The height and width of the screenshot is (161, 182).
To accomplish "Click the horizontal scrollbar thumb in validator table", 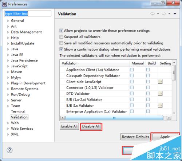I will pos(114,118).
